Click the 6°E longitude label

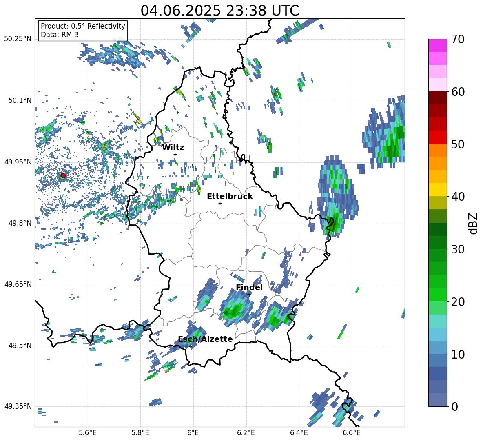[x=193, y=433]
